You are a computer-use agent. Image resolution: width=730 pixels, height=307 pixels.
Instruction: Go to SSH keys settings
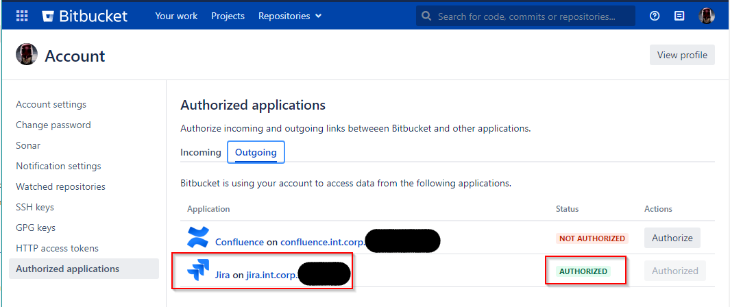coord(35,207)
